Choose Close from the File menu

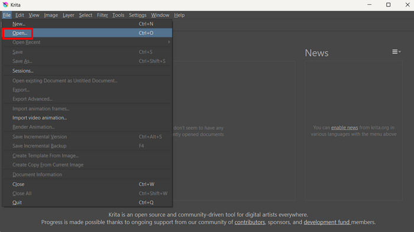tap(87, 184)
